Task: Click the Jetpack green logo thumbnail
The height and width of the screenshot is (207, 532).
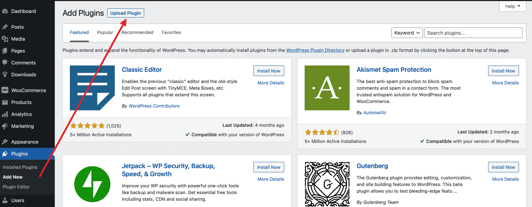Action: (x=92, y=184)
